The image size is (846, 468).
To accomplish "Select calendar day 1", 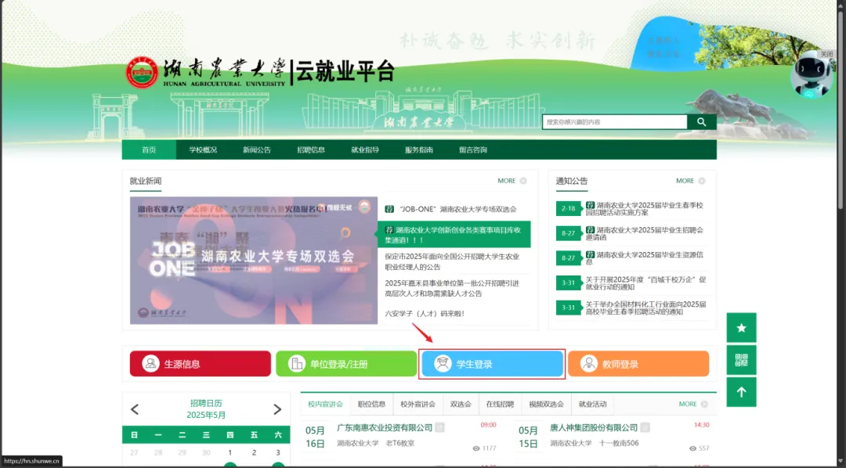I will tap(230, 452).
